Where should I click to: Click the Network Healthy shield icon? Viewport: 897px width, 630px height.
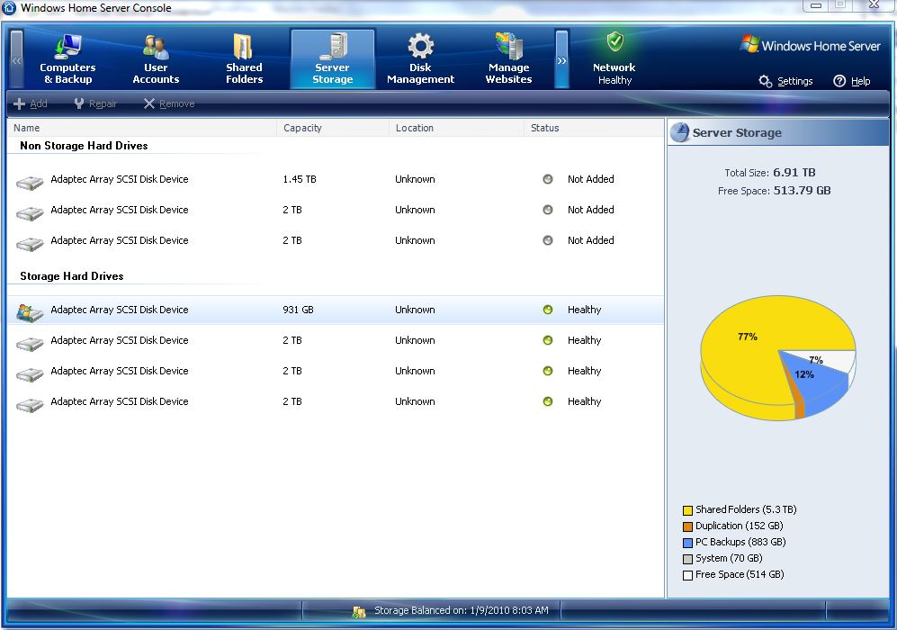pos(614,43)
